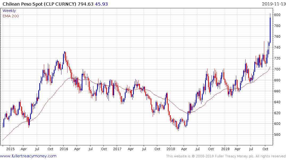
Task: Click the 580 price axis label
Action: click(277, 134)
